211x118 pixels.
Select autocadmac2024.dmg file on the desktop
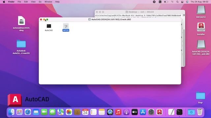click(21, 24)
